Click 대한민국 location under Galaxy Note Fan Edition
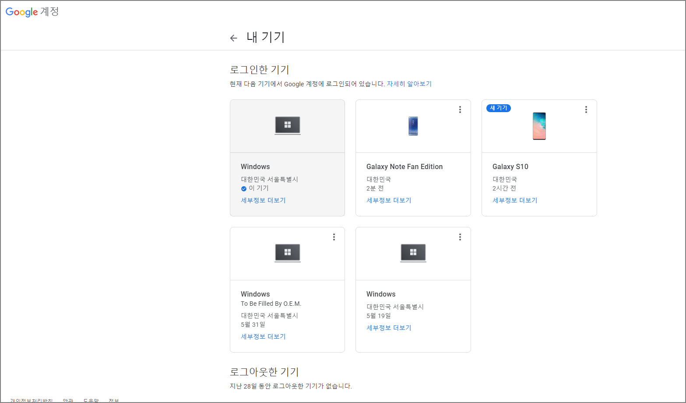 [x=379, y=179]
